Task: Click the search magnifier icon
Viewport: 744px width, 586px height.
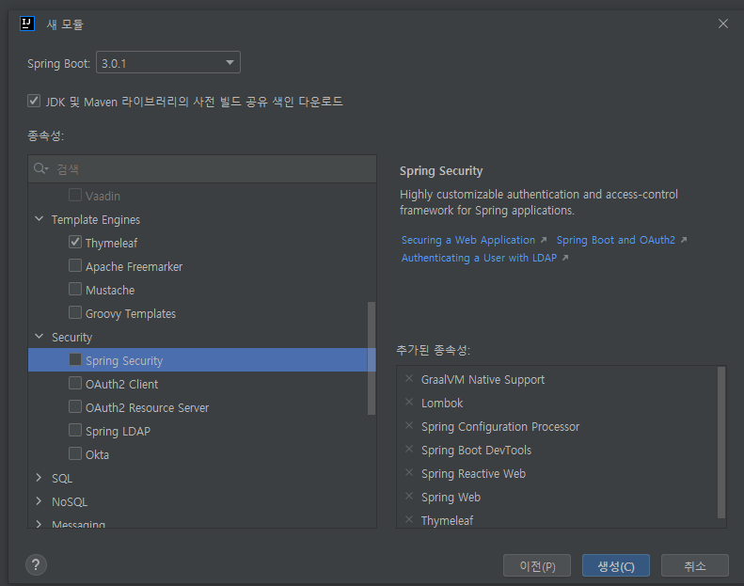Action: point(39,168)
